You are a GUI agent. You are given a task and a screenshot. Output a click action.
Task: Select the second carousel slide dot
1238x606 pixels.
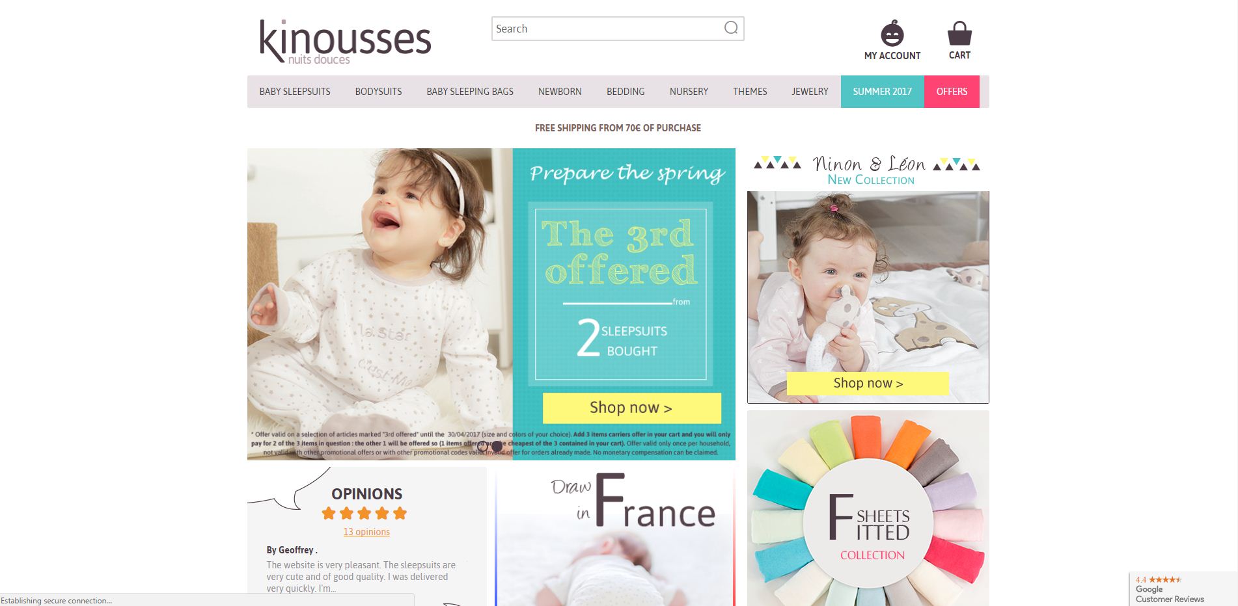pos(497,447)
